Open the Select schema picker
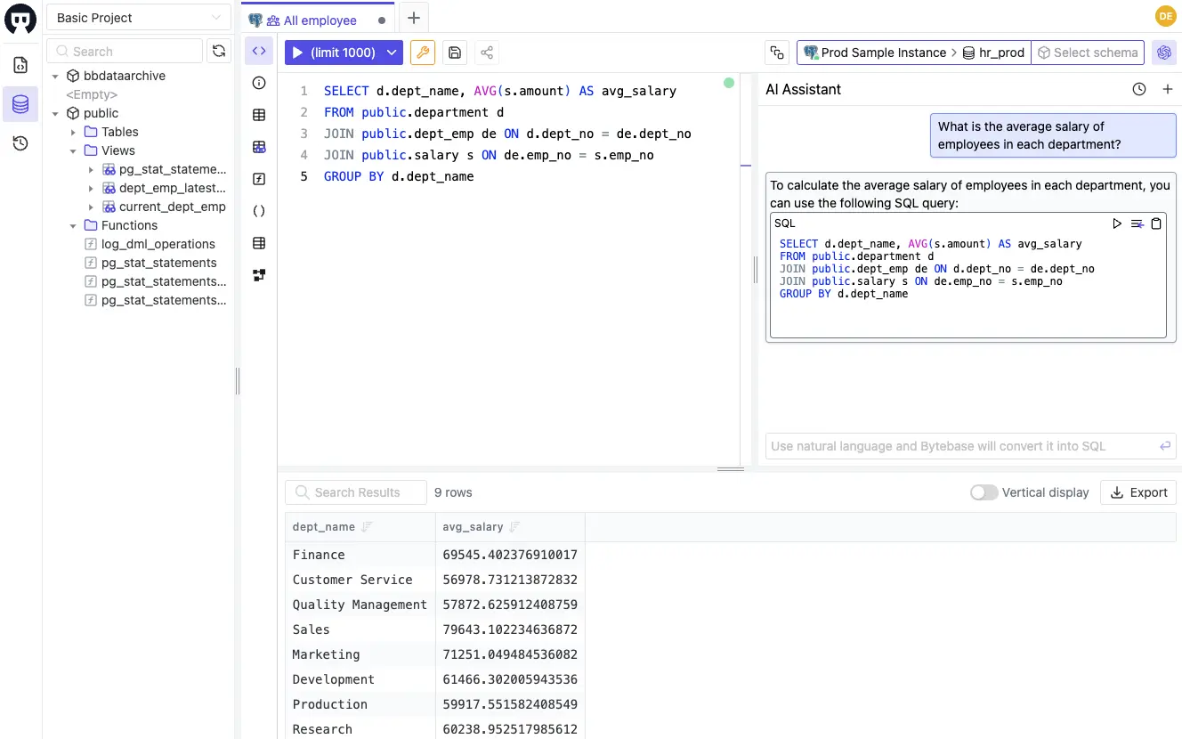 pyautogui.click(x=1088, y=52)
